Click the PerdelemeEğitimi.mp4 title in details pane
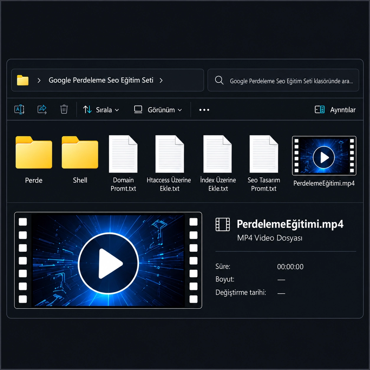Viewport: 370px width, 370px height. pyautogui.click(x=290, y=224)
